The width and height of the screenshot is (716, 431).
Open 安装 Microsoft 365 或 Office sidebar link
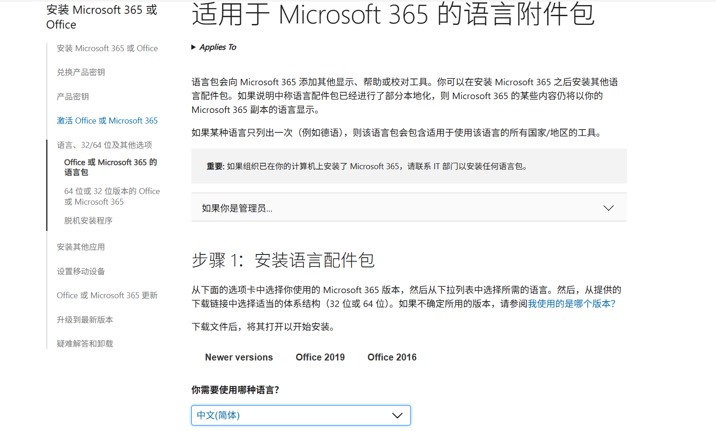107,48
